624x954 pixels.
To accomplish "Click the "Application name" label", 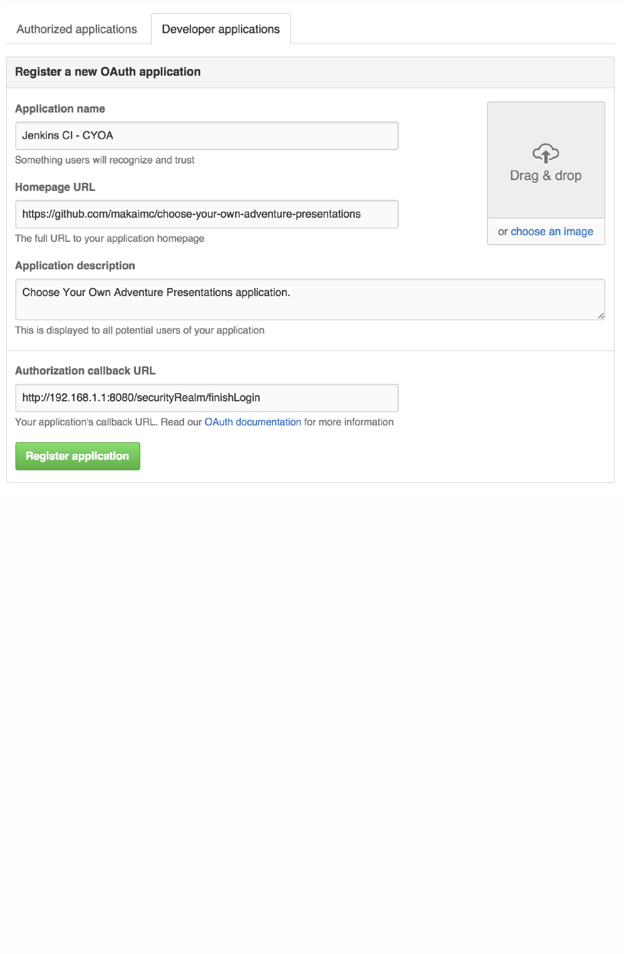I will coord(60,109).
